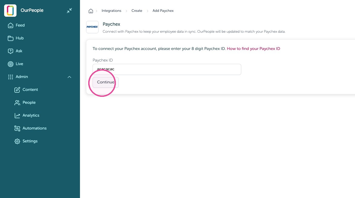
Task: Open the Feed icon in the sidebar
Action: [x=11, y=25]
